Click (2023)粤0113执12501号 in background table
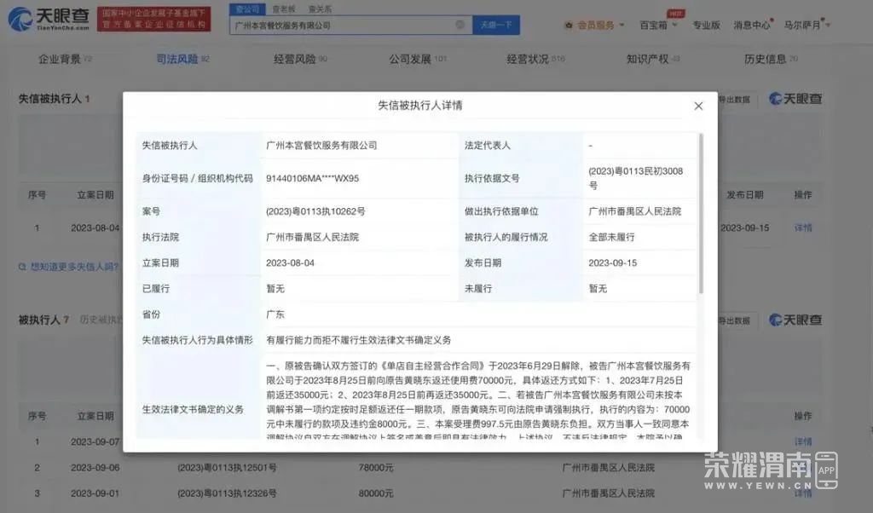873x513 pixels. pyautogui.click(x=227, y=468)
